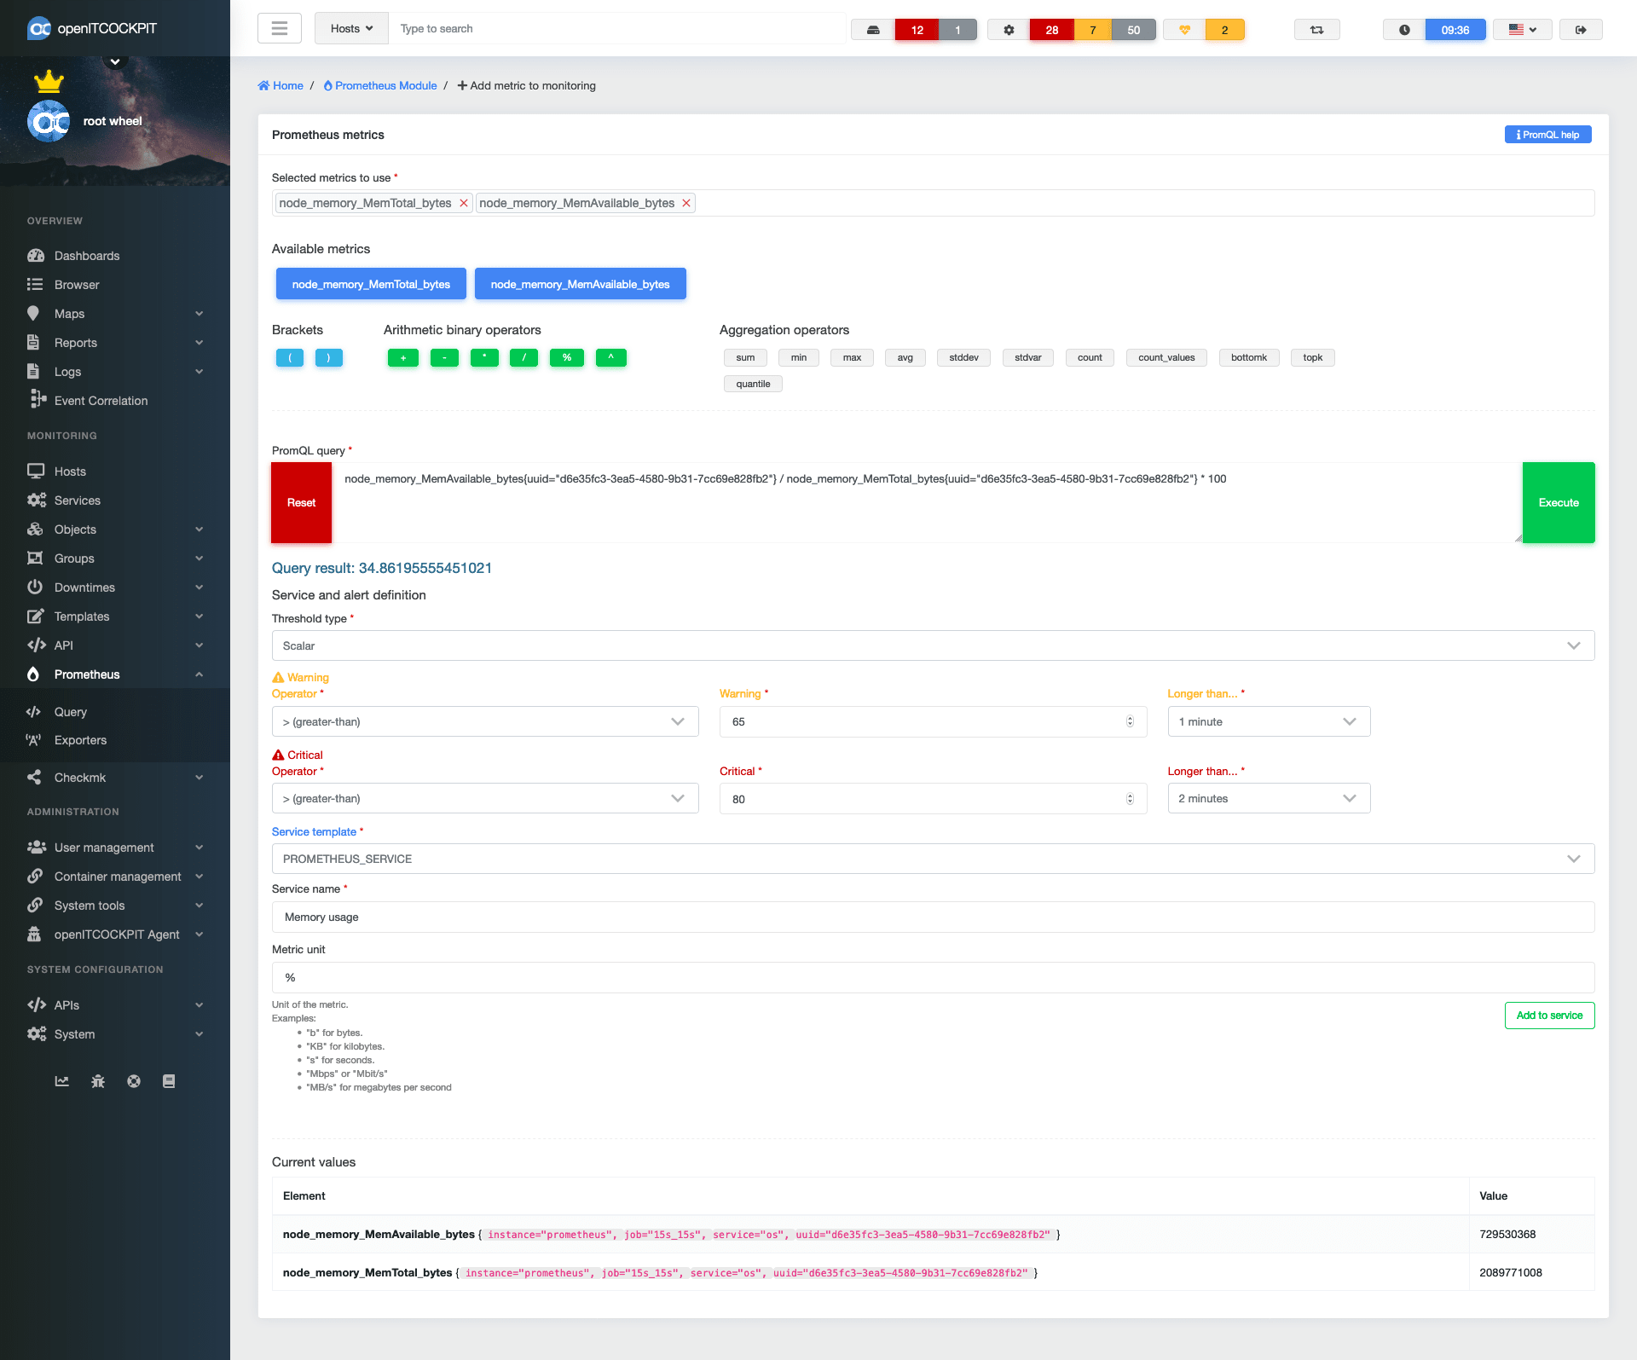
Task: Insert topk aggregation operator
Action: click(x=1313, y=358)
